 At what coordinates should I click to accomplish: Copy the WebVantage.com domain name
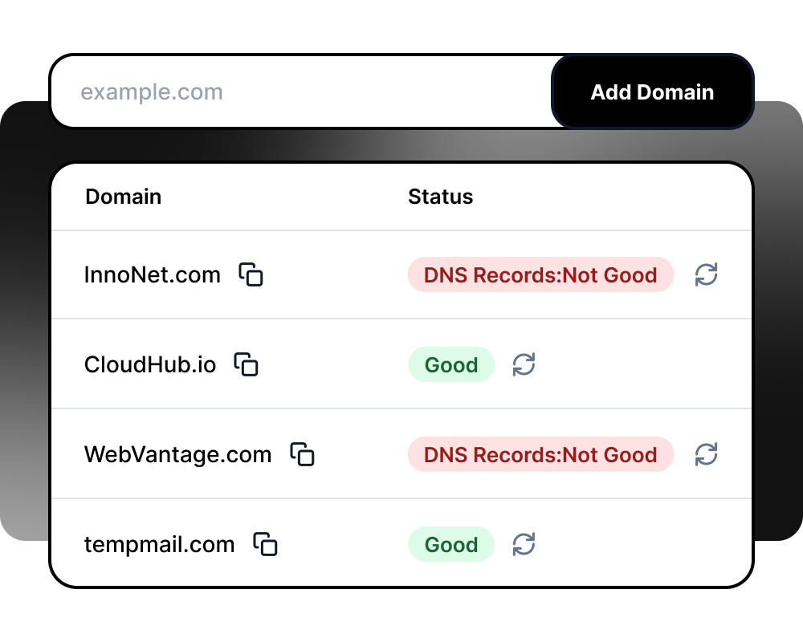tap(302, 454)
